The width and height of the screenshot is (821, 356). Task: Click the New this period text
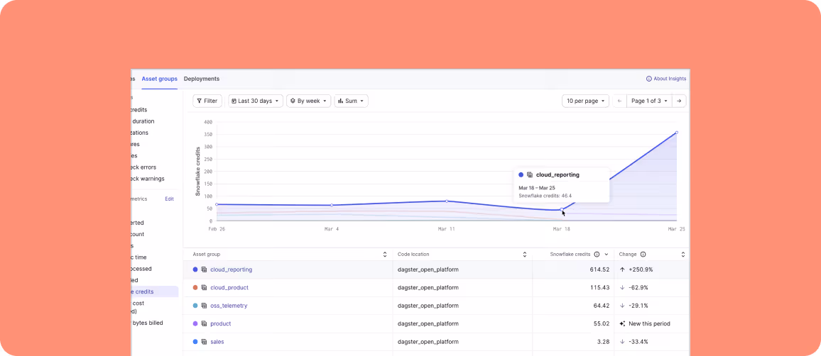pyautogui.click(x=649, y=323)
